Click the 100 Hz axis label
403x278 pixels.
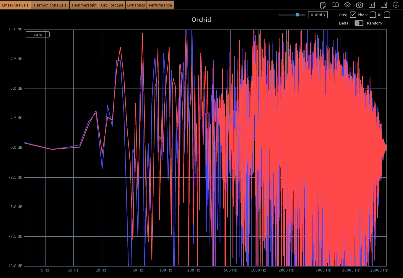pos(165,270)
